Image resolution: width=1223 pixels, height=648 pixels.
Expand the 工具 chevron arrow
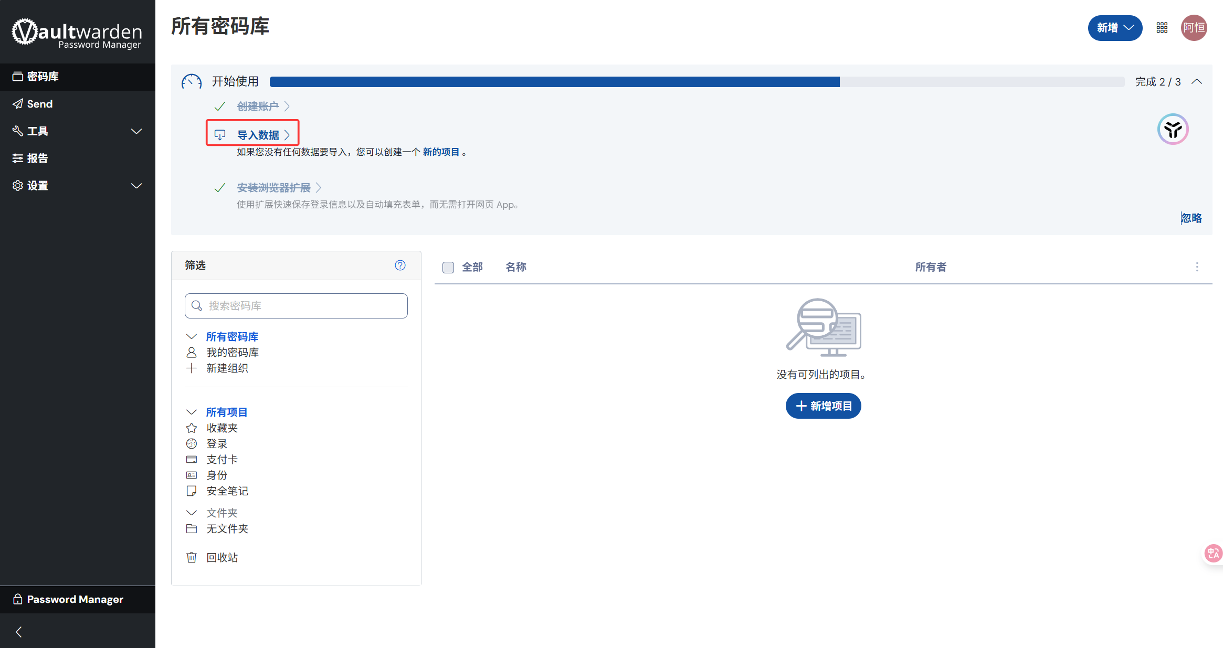click(136, 131)
